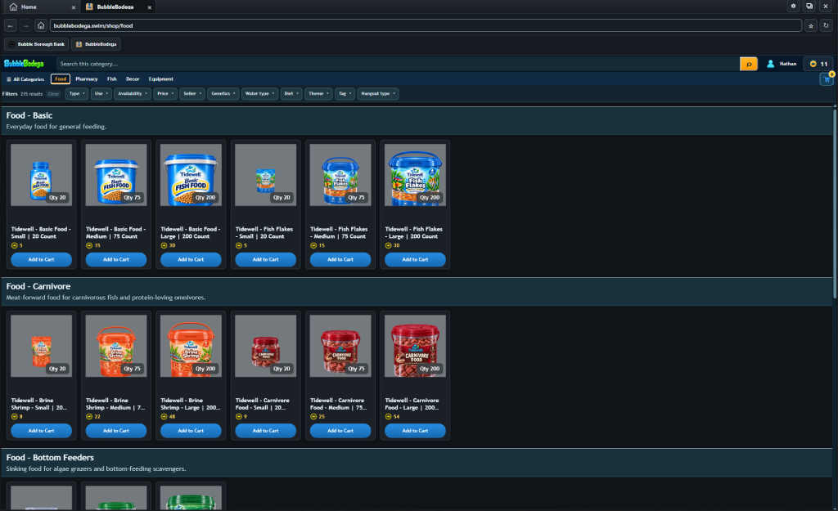Viewport: 838px width, 511px height.
Task: Clear all filters with the Clear button
Action: coord(53,94)
